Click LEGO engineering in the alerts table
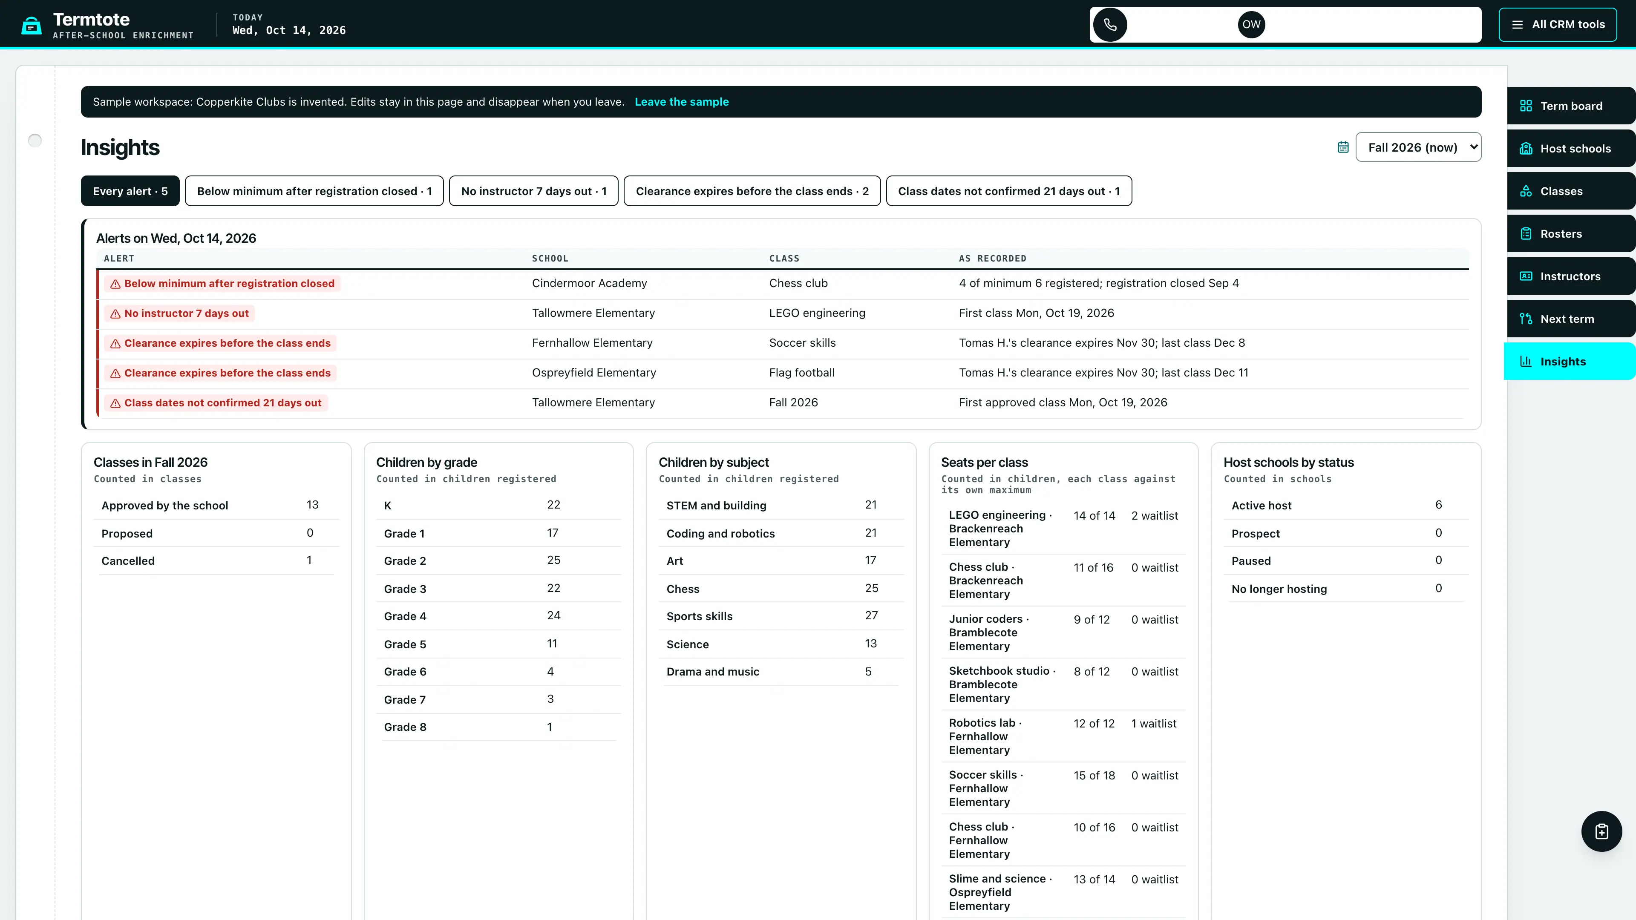Image resolution: width=1636 pixels, height=920 pixels. 817,313
